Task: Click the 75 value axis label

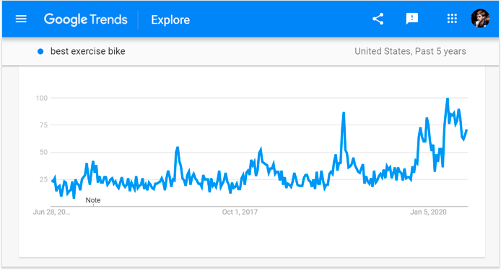Action: [x=43, y=125]
